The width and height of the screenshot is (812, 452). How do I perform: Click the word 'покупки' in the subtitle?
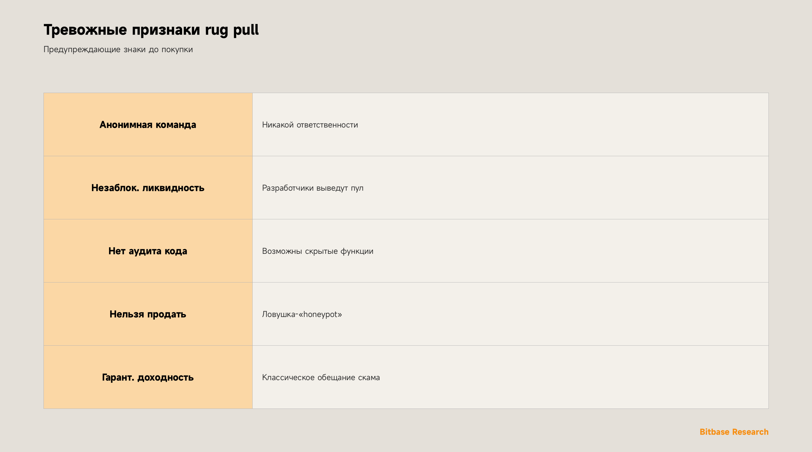pos(177,50)
